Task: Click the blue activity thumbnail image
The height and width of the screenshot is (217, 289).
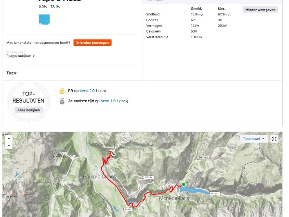Action: (x=44, y=20)
